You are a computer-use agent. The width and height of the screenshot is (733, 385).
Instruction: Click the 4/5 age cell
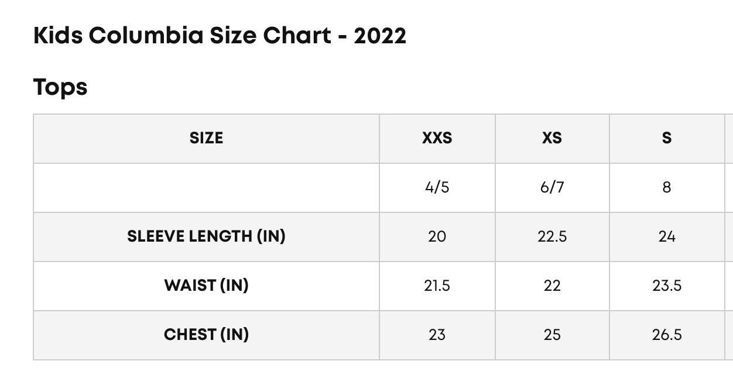437,187
